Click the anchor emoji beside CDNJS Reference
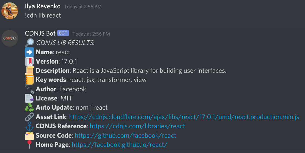 click(29, 126)
